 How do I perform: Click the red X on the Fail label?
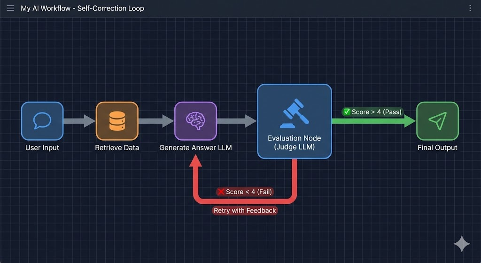[x=221, y=192]
